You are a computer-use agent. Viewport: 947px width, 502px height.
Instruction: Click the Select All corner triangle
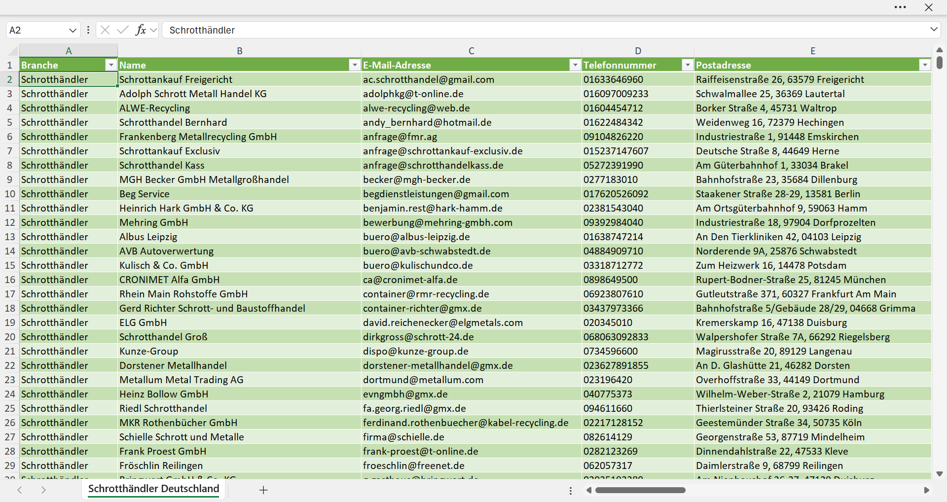[12, 50]
